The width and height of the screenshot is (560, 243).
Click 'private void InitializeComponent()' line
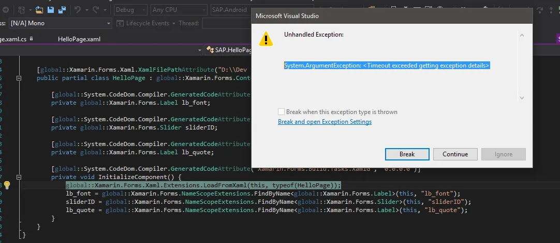pos(116,177)
